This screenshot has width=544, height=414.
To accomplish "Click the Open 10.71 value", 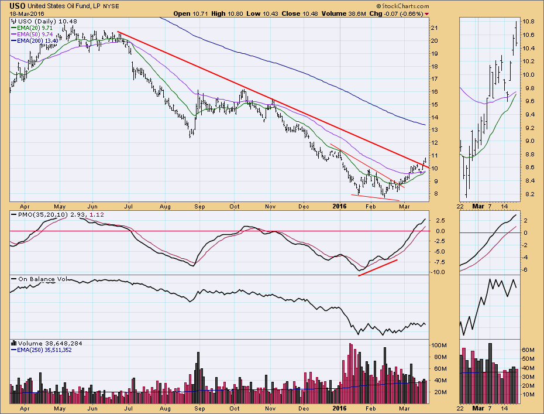I will (191, 14).
